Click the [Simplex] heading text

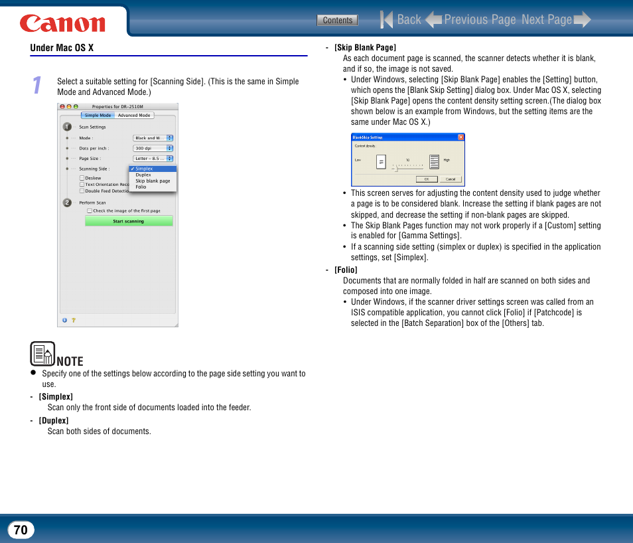pyautogui.click(x=56, y=397)
